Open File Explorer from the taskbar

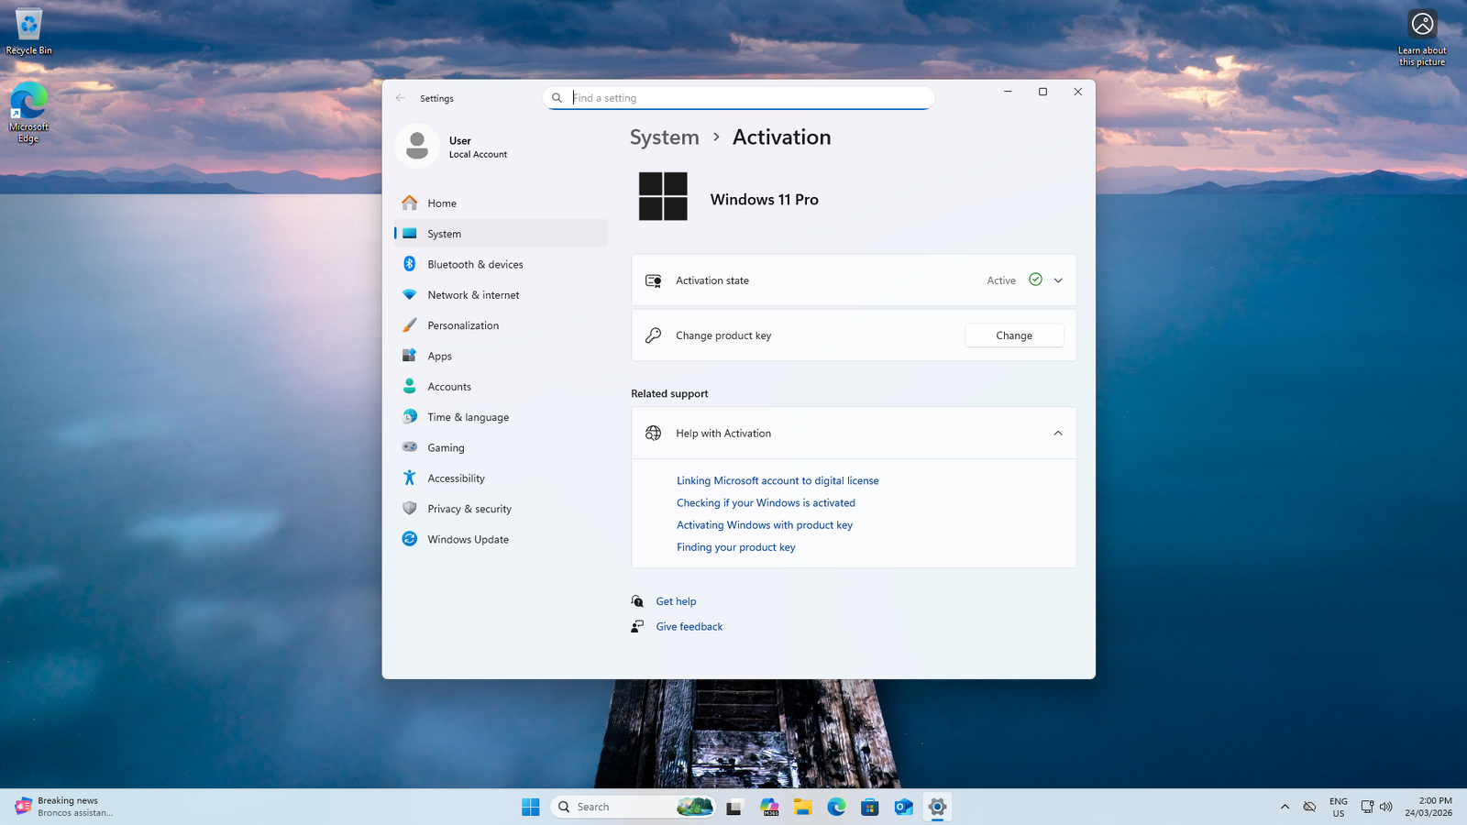803,807
